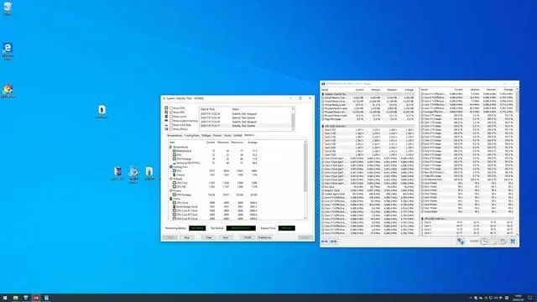This screenshot has height=302, width=537.
Task: Toggle Stress system memory checkbox
Action: click(x=171, y=121)
